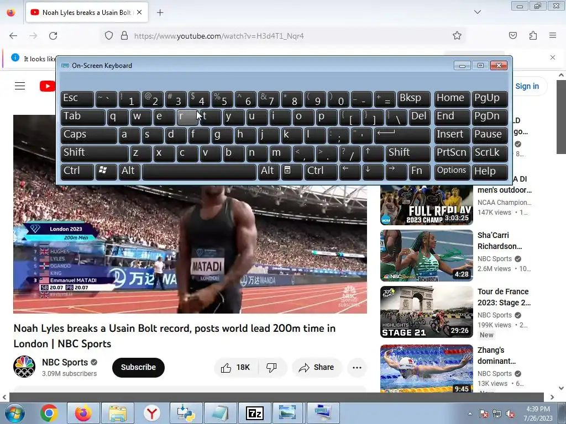Share the Noah Lyles video

(x=316, y=367)
